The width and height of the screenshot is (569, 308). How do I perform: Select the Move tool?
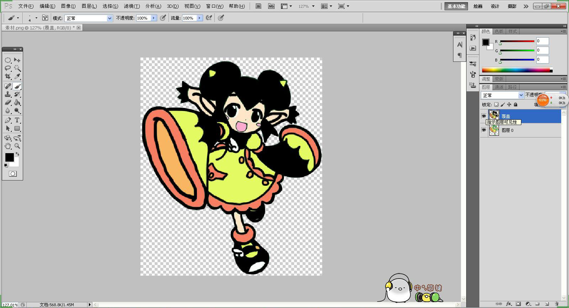[17, 60]
